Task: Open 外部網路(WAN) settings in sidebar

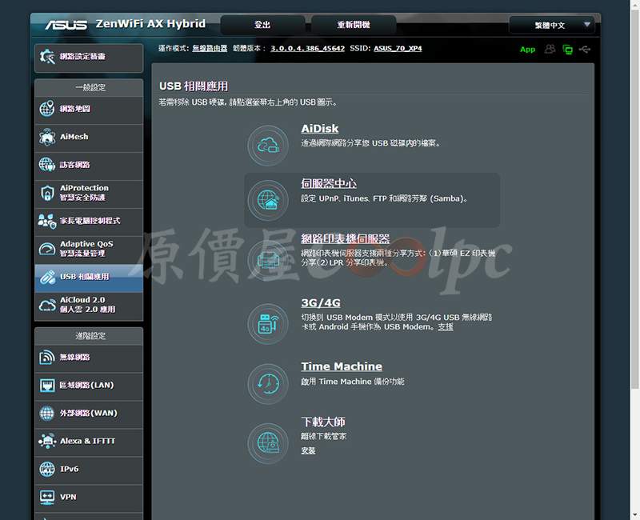Action: (x=88, y=414)
